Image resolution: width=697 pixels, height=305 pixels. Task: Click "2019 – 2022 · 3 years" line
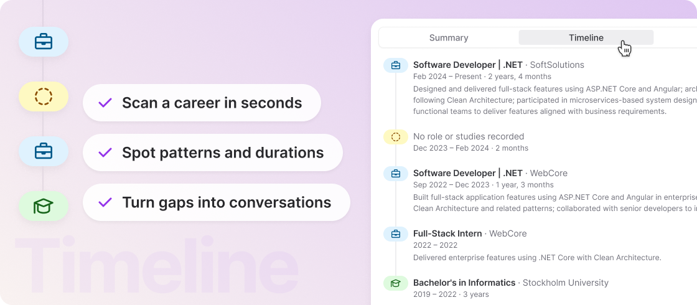451,294
